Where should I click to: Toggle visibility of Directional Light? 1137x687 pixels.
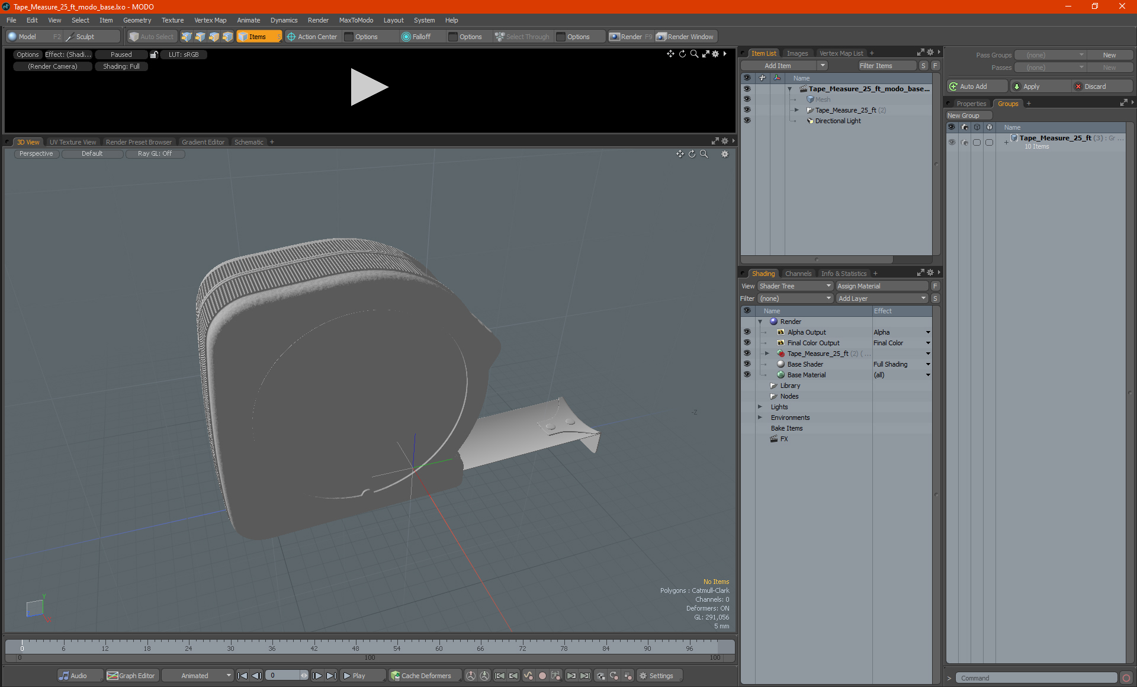[x=746, y=120]
